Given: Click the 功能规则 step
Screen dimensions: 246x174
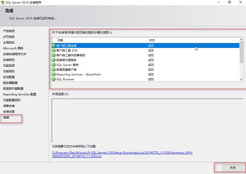Looking at the screenshot, I should pos(9,71).
